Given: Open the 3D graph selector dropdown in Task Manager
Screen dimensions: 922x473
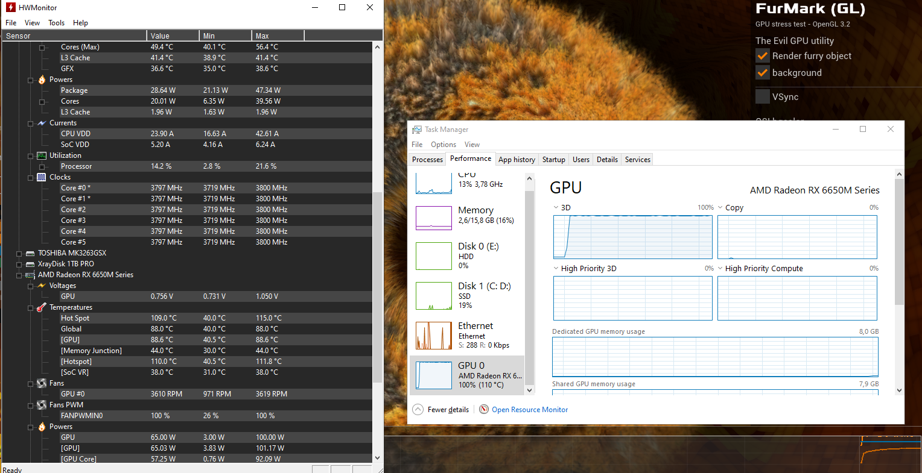Looking at the screenshot, I should [x=556, y=207].
